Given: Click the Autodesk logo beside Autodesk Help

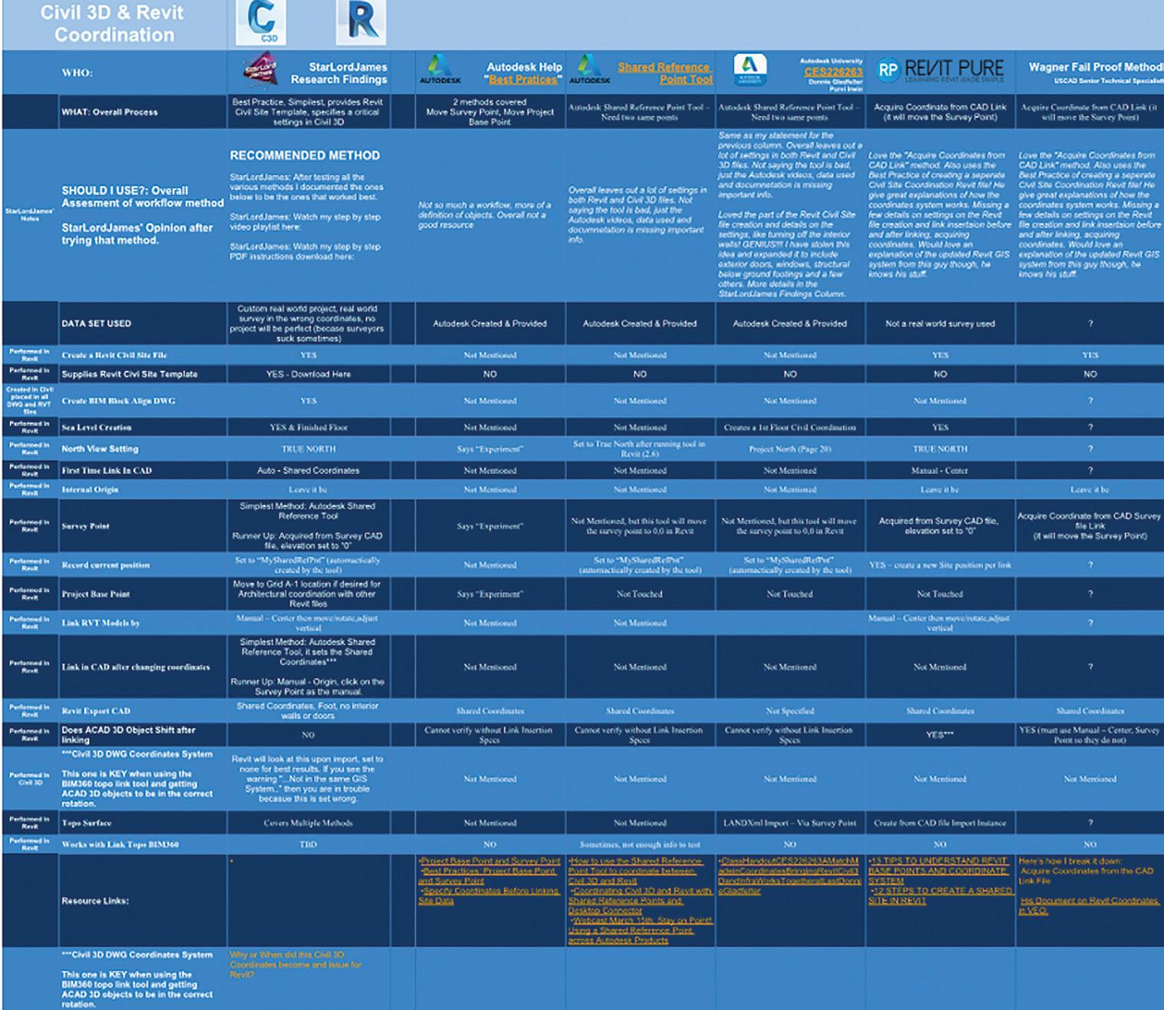Looking at the screenshot, I should [440, 69].
